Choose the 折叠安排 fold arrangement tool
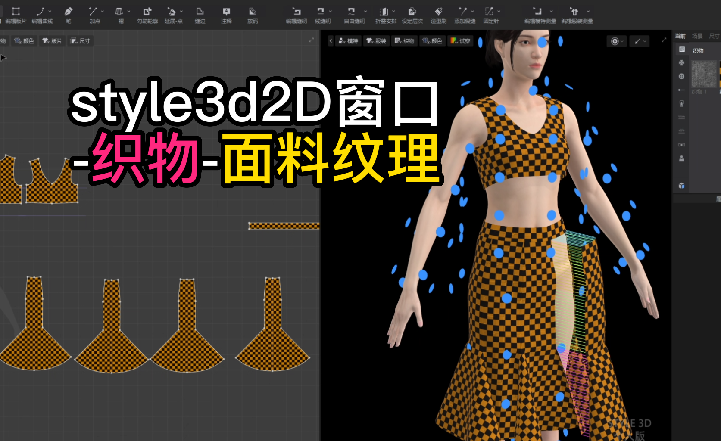Image resolution: width=721 pixels, height=441 pixels. point(385,15)
